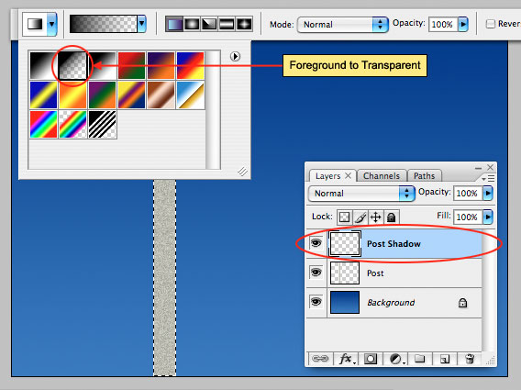The image size is (521, 390).
Task: Click the Lock image pixels brush icon
Action: (x=360, y=217)
